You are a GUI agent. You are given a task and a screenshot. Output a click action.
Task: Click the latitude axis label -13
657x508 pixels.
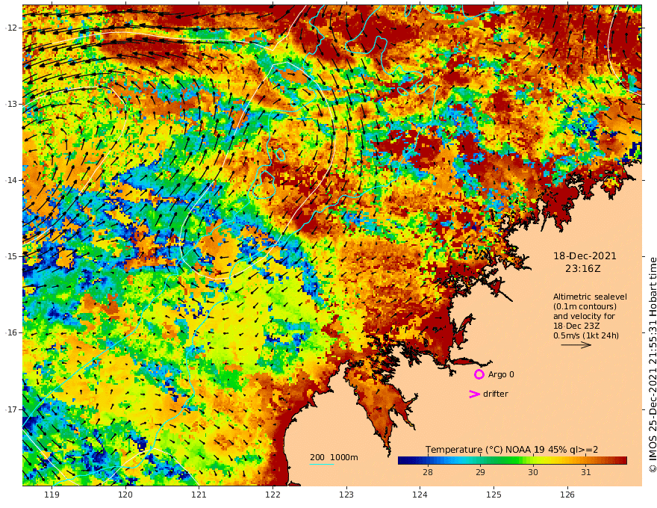pyautogui.click(x=11, y=104)
